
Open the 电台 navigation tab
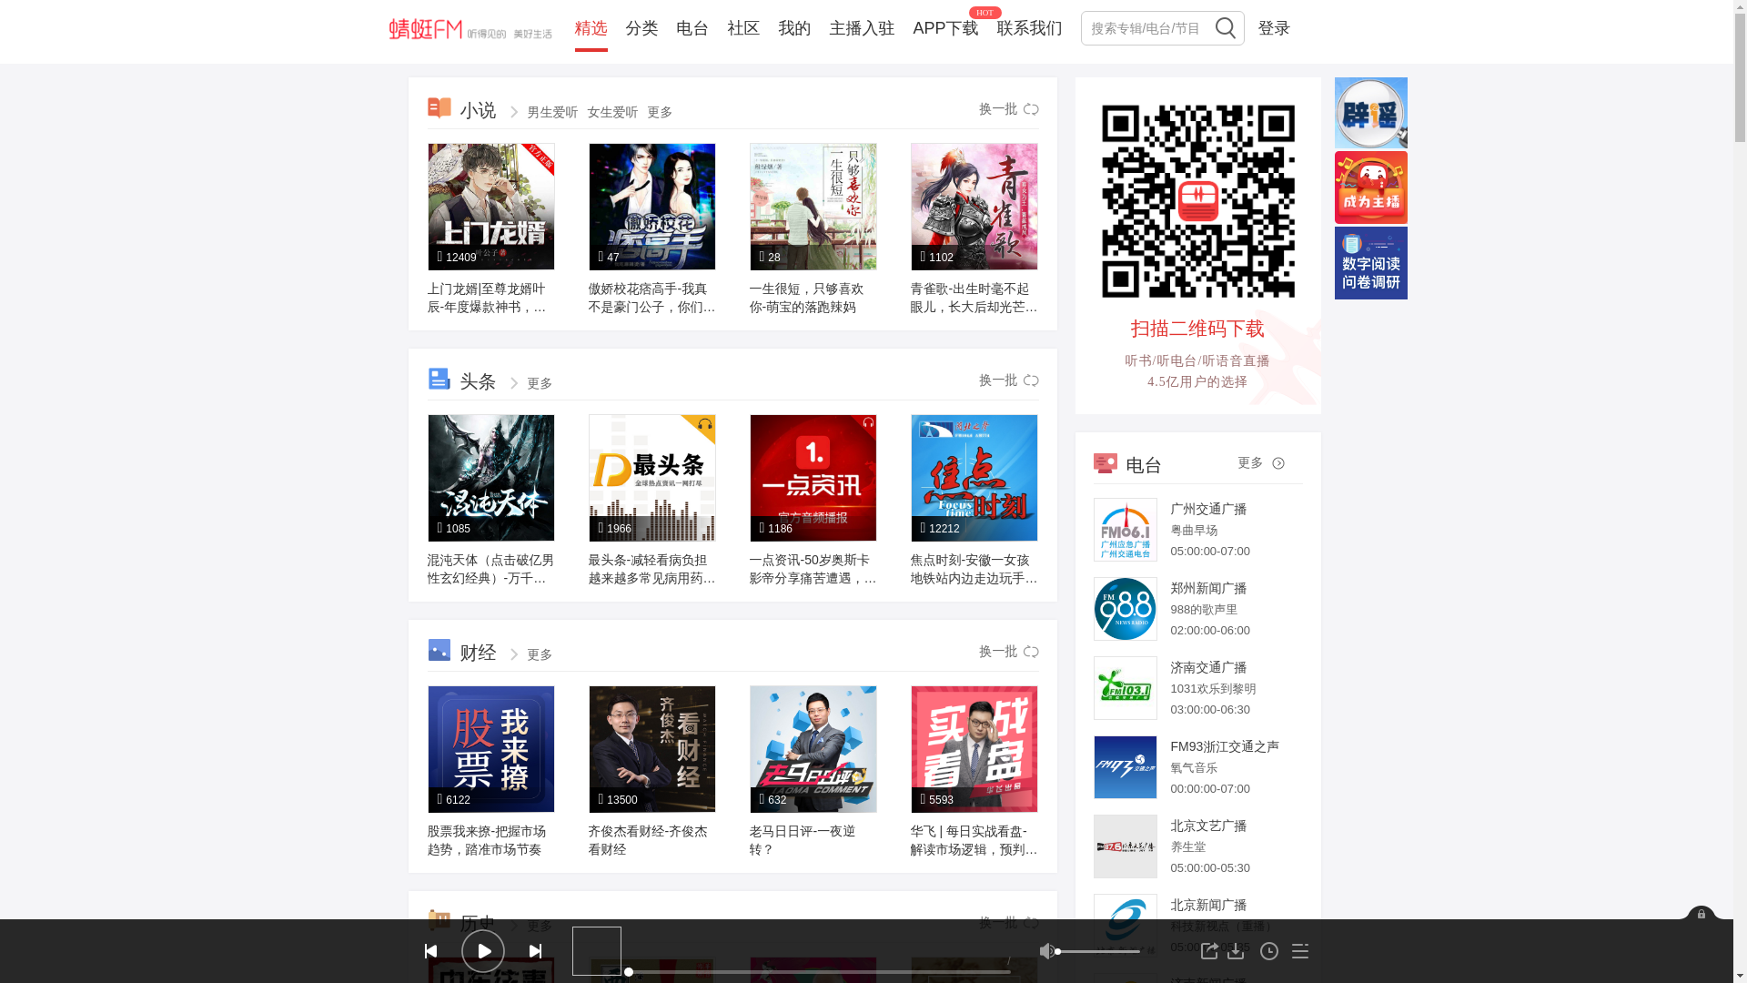[692, 28]
